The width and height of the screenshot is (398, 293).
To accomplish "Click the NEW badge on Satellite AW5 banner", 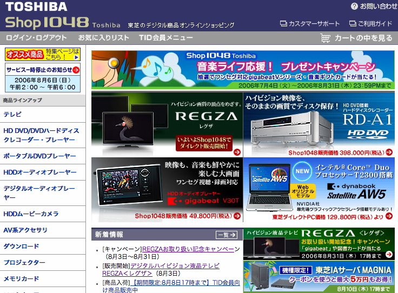I will click(302, 171).
